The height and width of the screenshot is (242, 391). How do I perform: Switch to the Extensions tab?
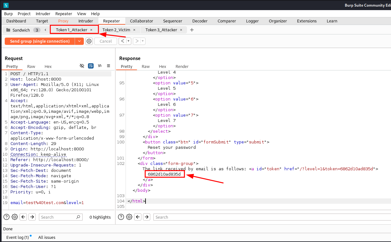(307, 21)
